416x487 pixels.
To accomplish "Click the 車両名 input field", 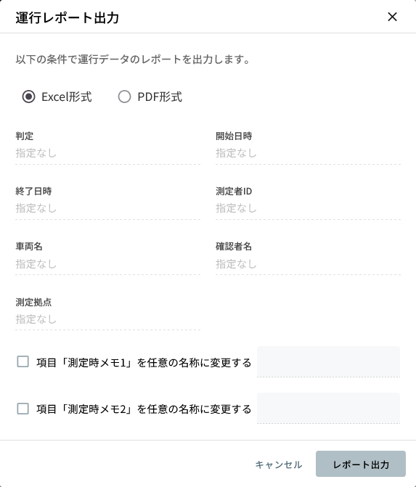I will pyautogui.click(x=107, y=263).
